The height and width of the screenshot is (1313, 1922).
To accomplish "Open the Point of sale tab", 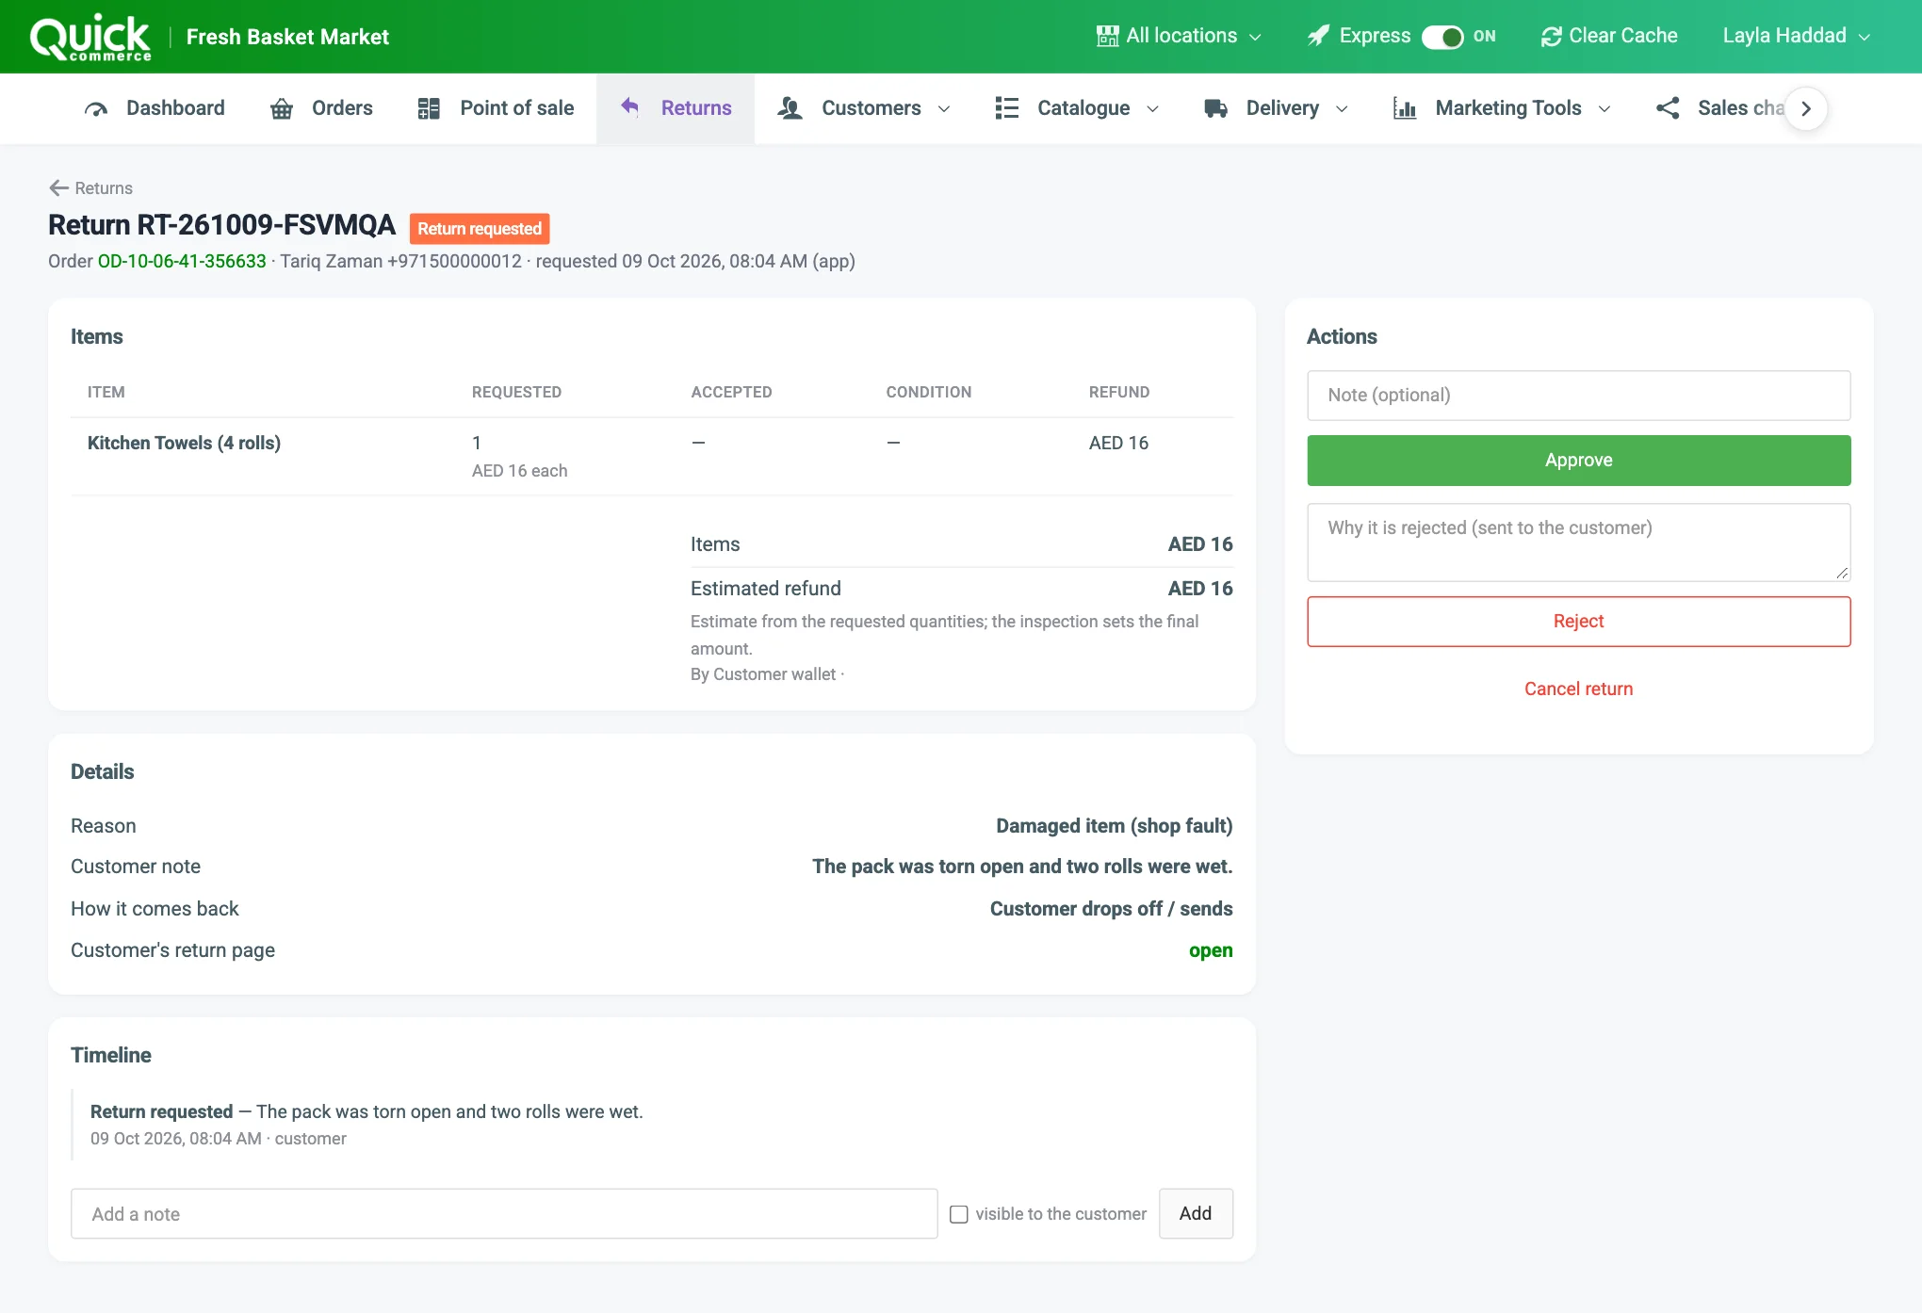I will click(496, 108).
